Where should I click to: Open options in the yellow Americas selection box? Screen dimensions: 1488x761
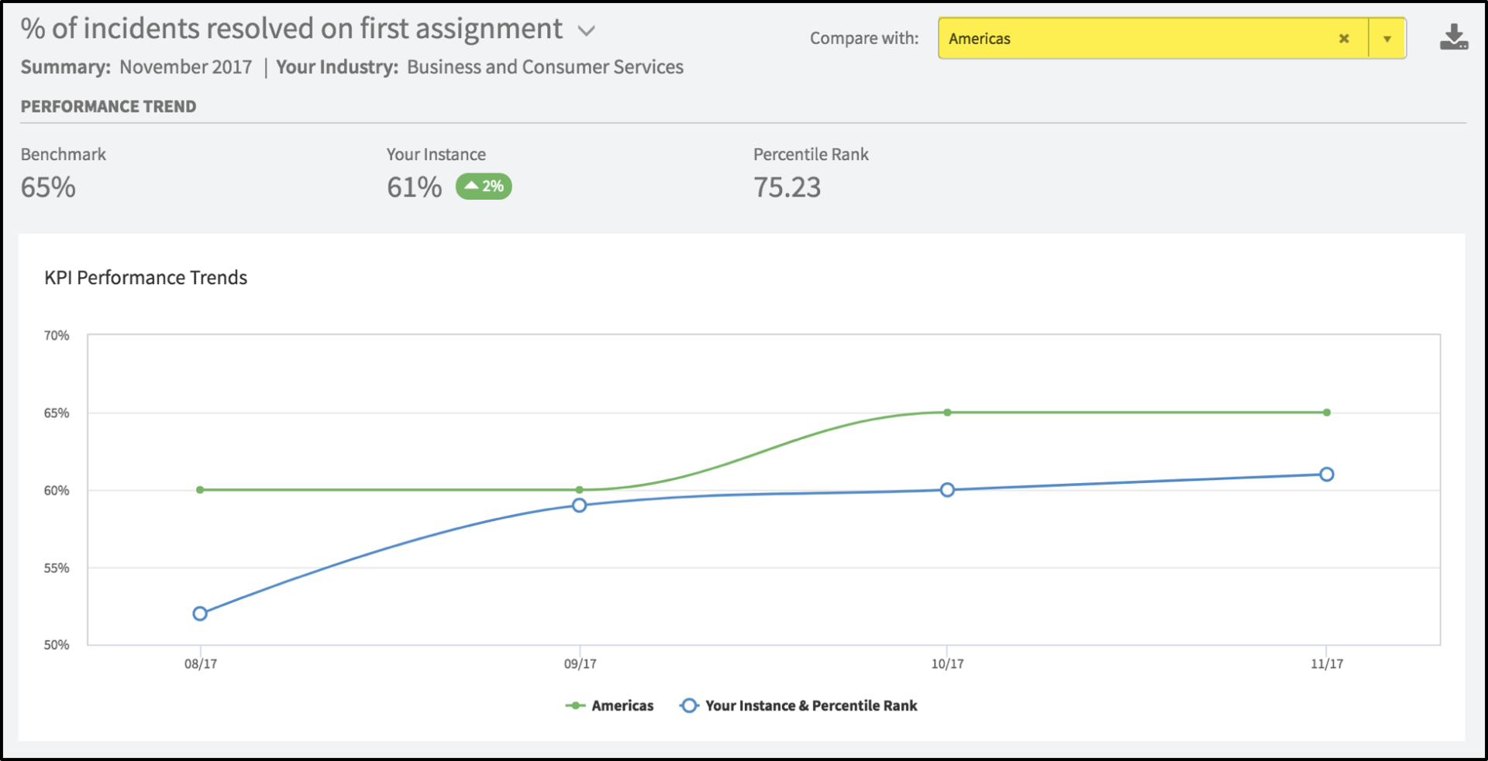pos(1389,38)
